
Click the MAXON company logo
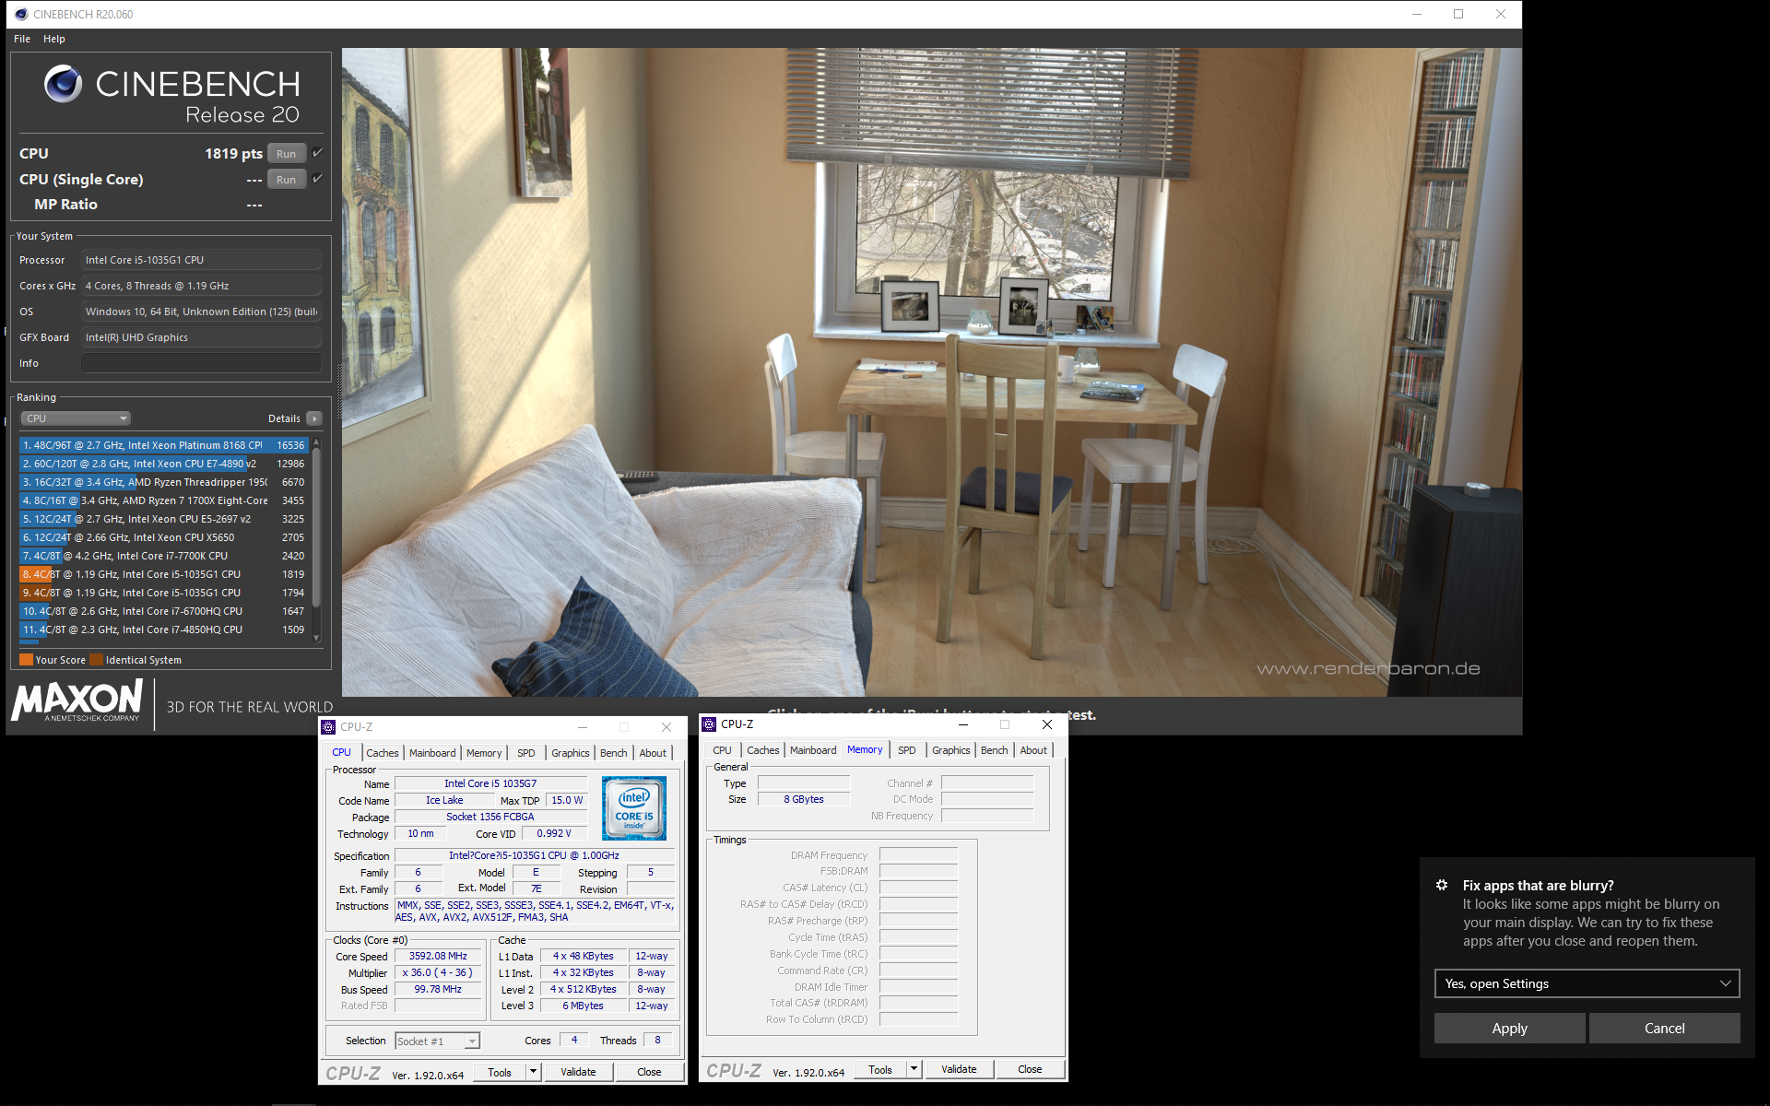[x=77, y=700]
